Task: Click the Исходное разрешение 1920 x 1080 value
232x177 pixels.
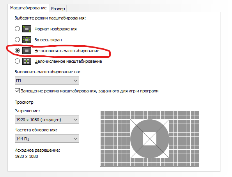Action: click(x=27, y=156)
